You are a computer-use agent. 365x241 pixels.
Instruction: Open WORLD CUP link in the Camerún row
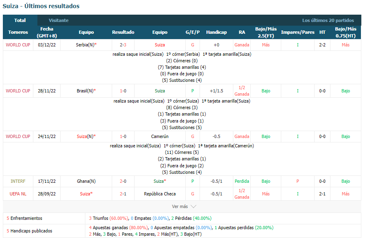coord(18,136)
